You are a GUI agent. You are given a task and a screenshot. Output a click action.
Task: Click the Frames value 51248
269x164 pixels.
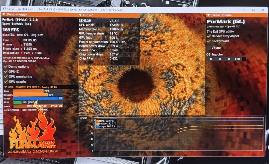(28, 44)
